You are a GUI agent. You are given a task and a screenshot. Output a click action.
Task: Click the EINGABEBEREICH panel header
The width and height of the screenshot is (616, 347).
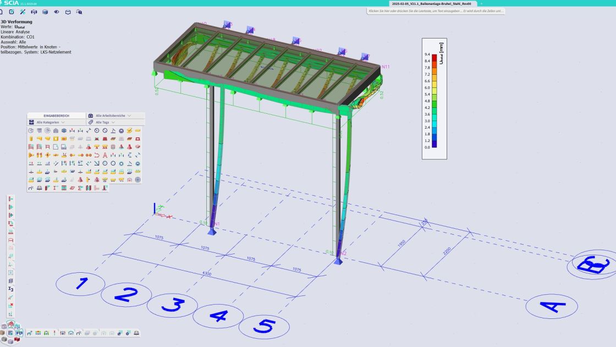pyautogui.click(x=56, y=116)
